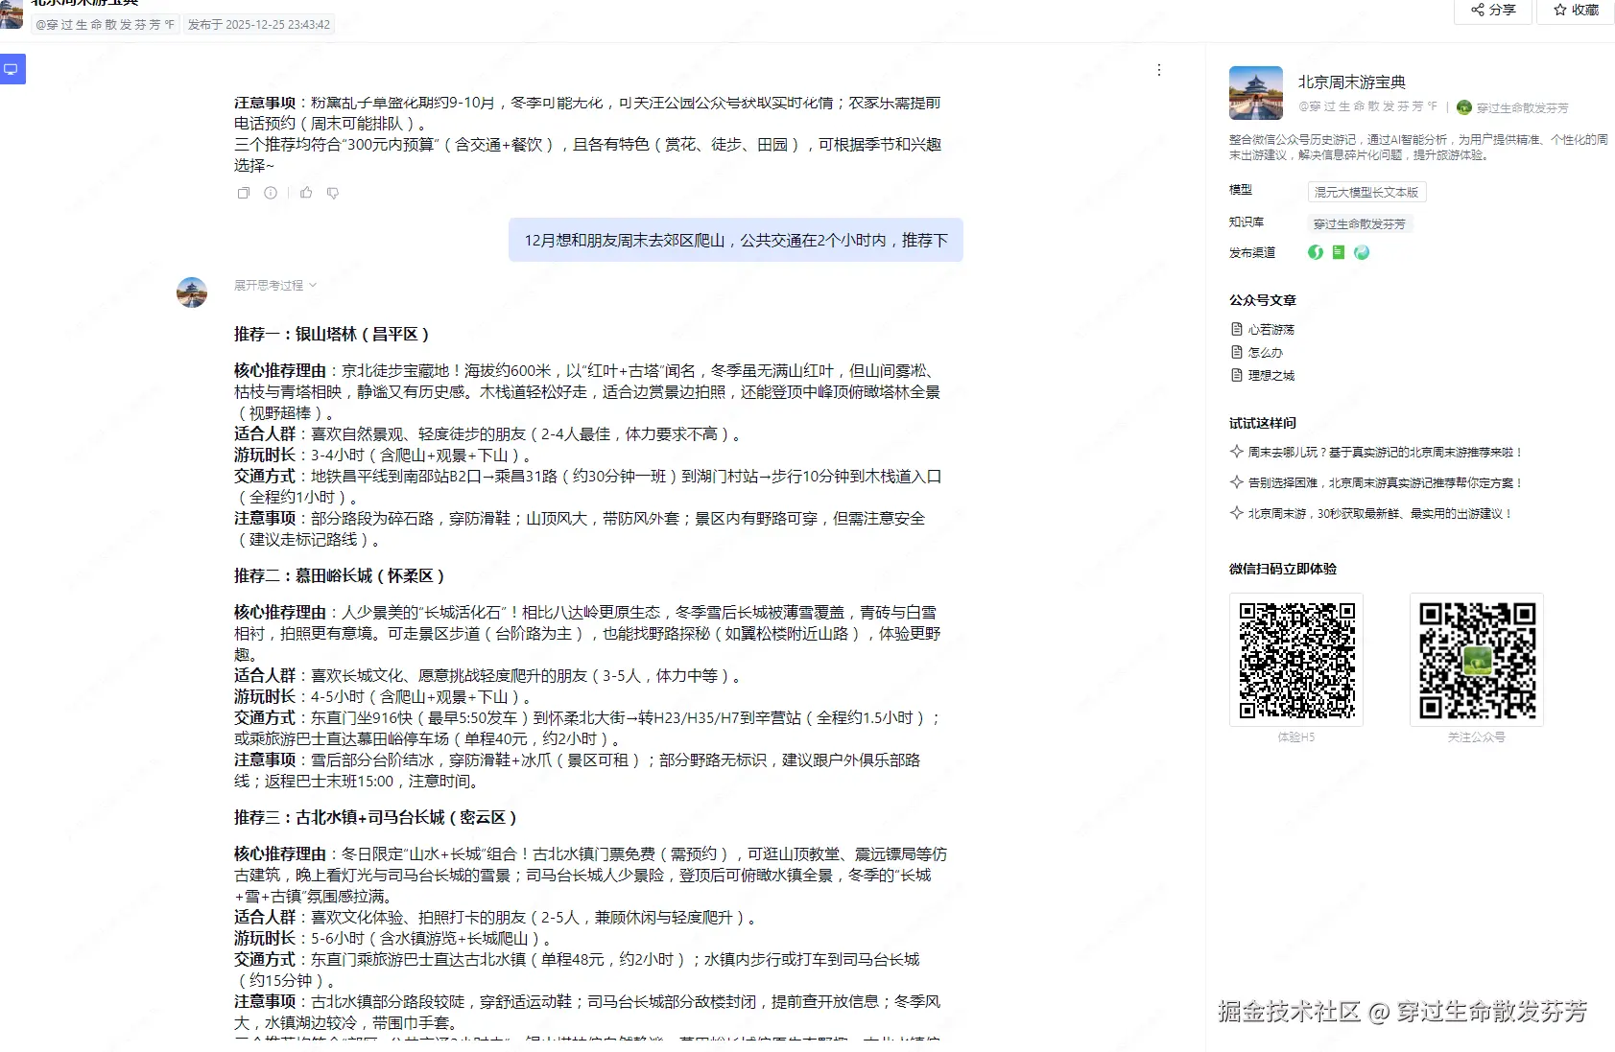Click the green document publish channel icon
The height and width of the screenshot is (1052, 1615).
point(1339,252)
